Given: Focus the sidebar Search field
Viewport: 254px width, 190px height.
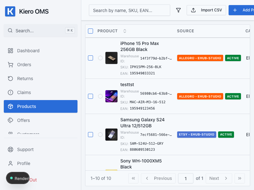Looking at the screenshot, I should click(x=41, y=30).
